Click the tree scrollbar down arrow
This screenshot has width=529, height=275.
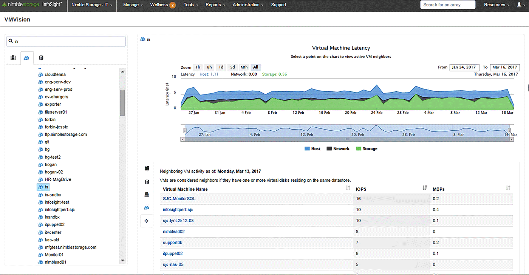coord(122,260)
